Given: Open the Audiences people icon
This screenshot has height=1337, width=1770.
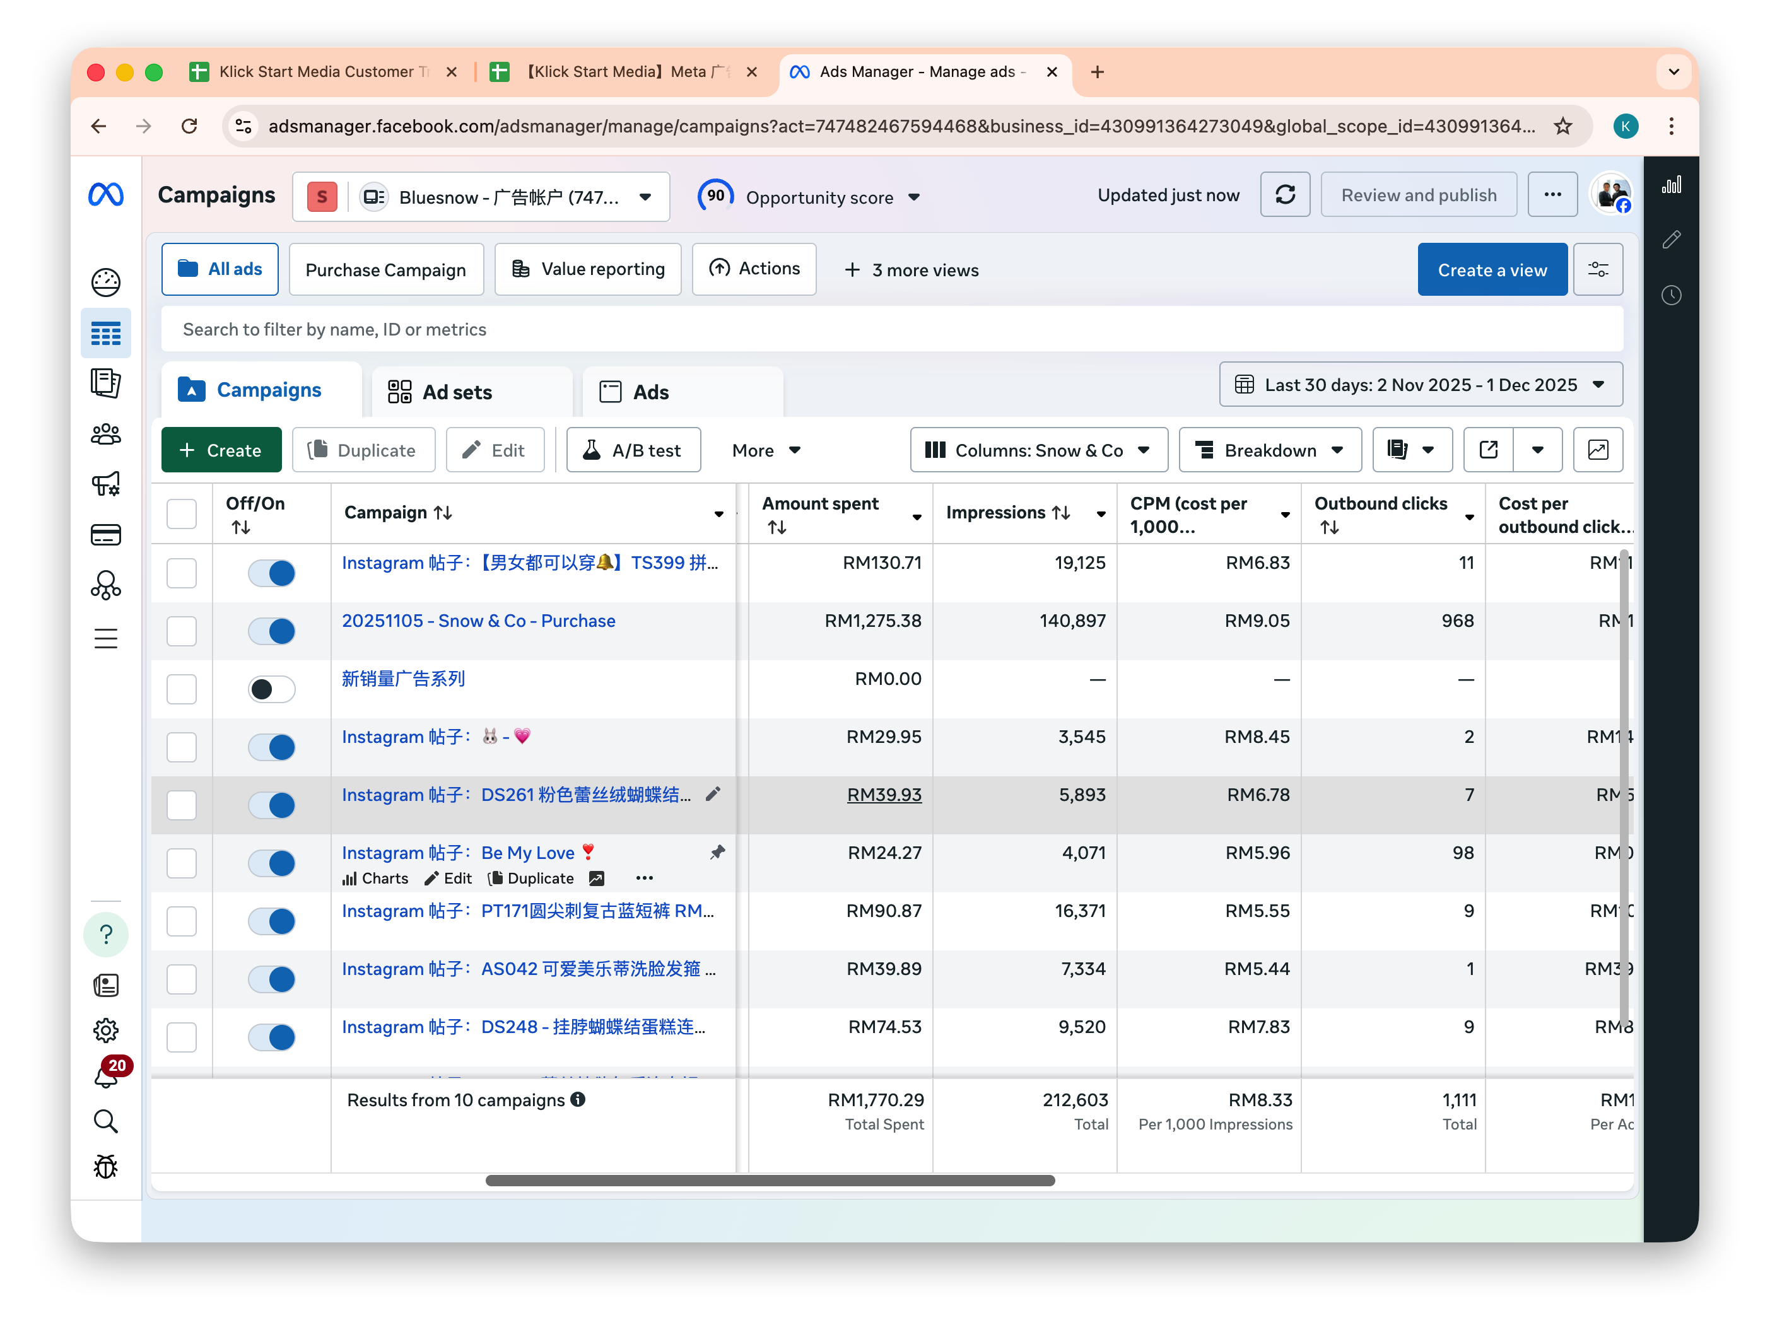Looking at the screenshot, I should 105,434.
